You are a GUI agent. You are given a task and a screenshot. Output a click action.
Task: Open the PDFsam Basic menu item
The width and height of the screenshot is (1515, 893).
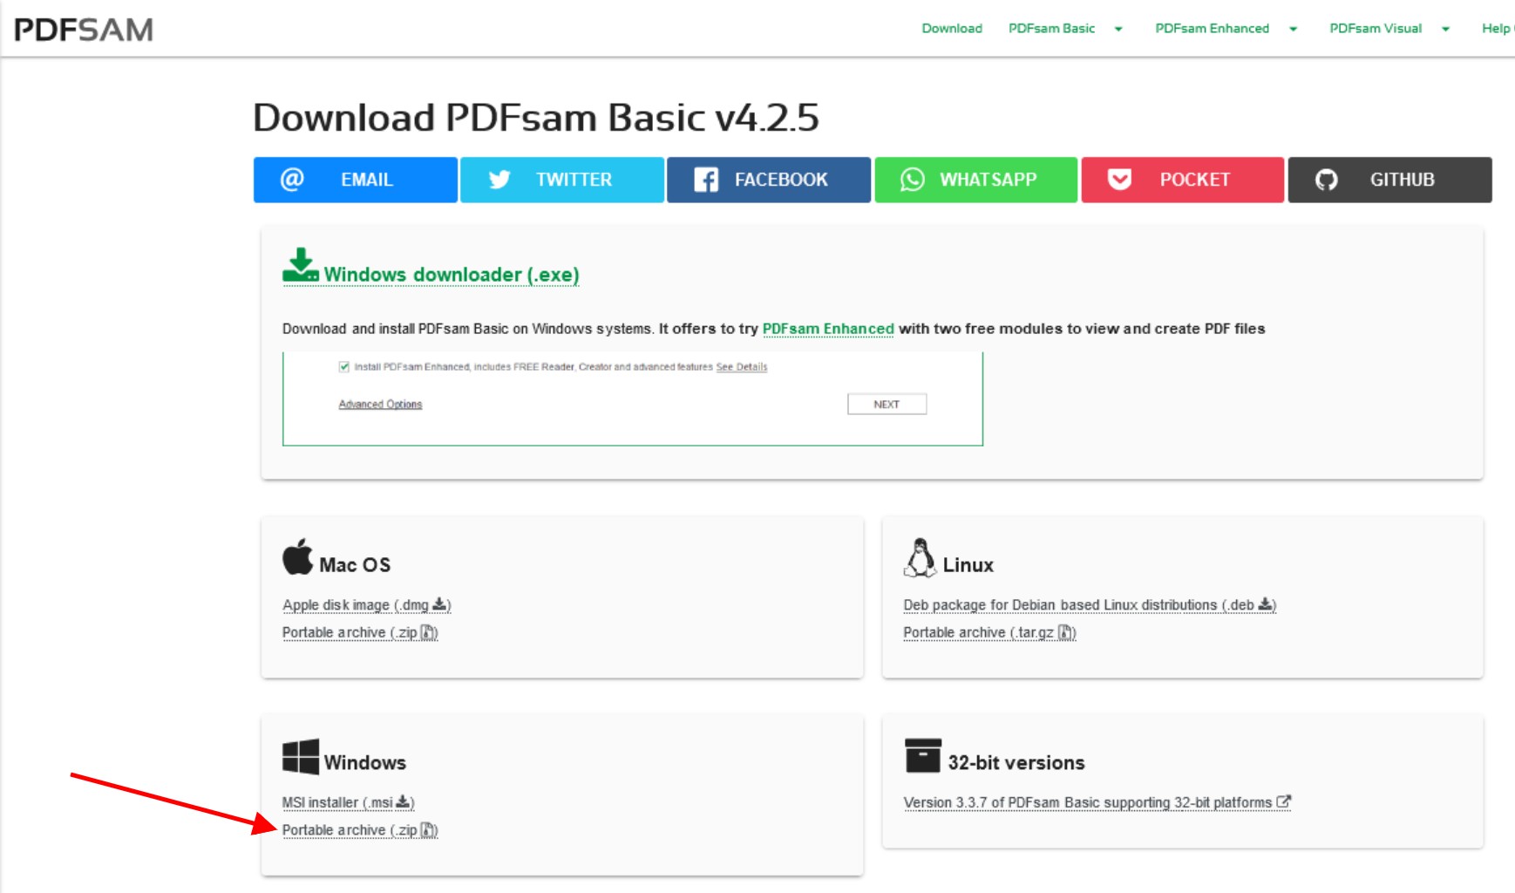tap(1051, 29)
